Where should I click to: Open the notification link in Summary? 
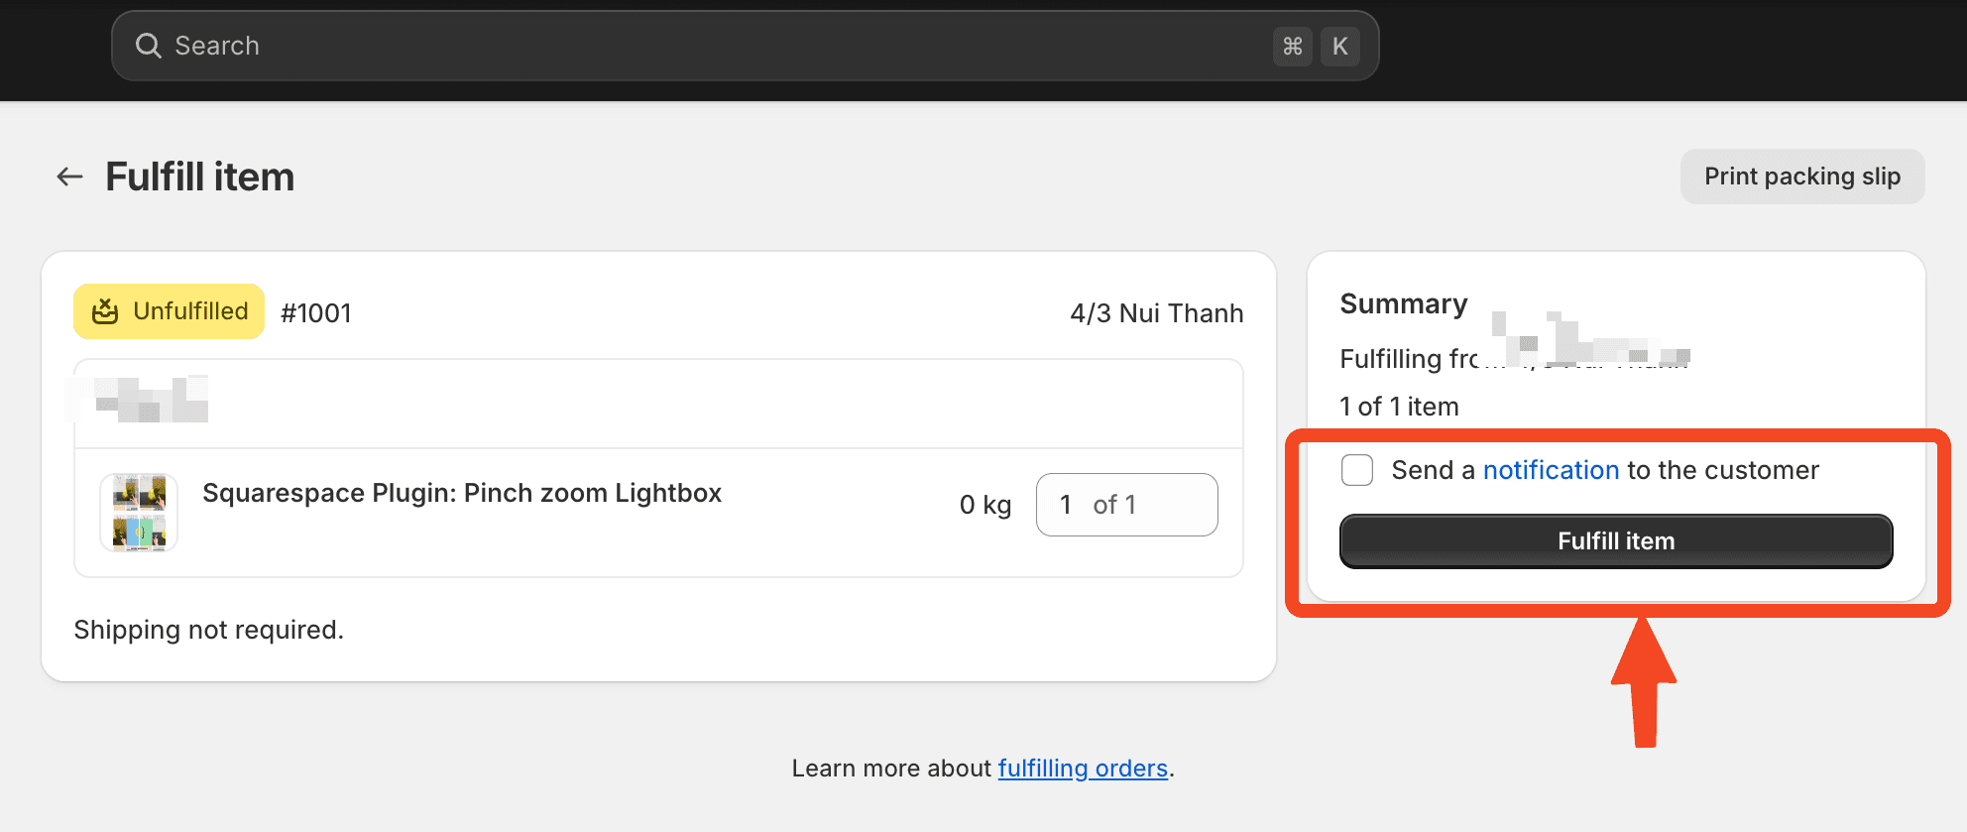point(1551,470)
